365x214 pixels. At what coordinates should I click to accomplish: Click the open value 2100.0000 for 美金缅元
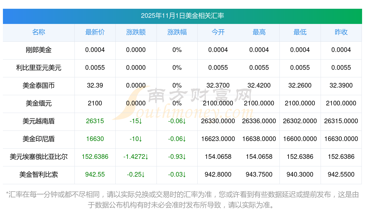click(218, 103)
